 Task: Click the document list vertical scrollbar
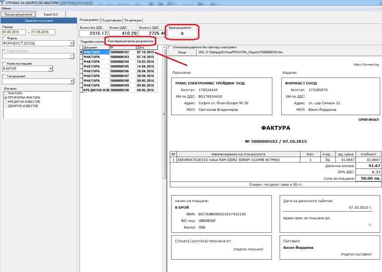tap(164, 114)
